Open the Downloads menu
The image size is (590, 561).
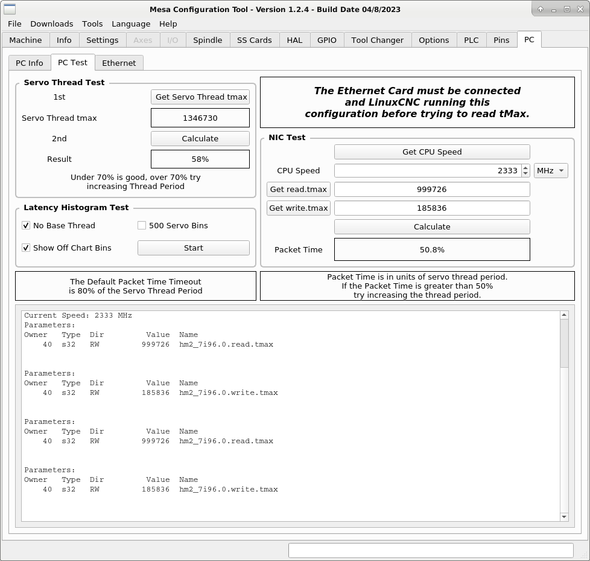pos(52,24)
